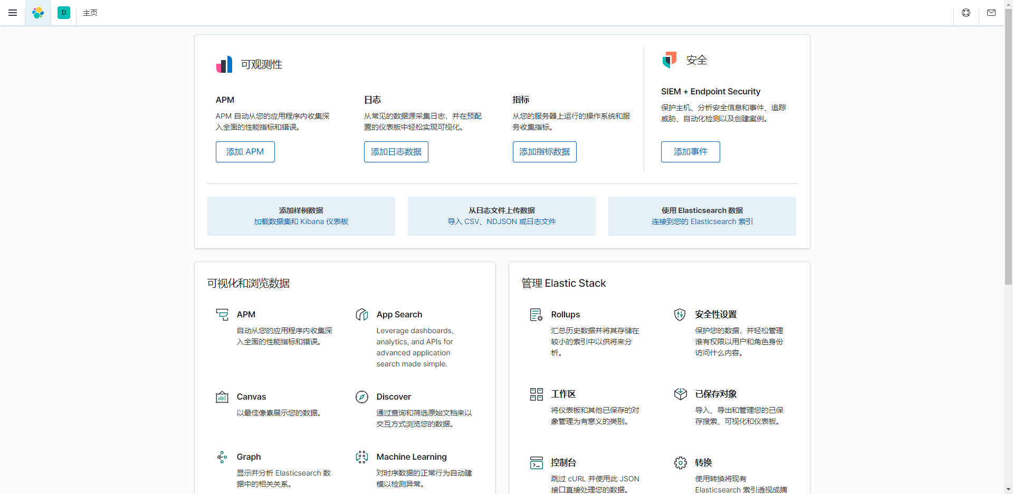The width and height of the screenshot is (1013, 494).
Task: Click the 转换 gear icon
Action: pos(680,463)
